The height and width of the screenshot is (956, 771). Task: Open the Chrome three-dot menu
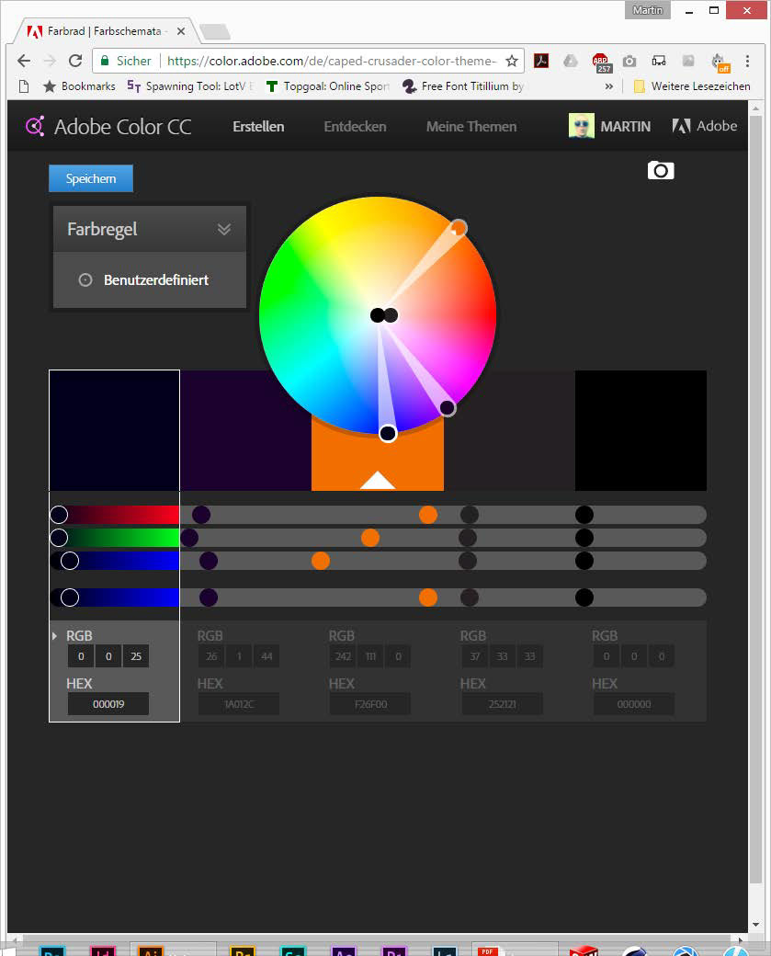(747, 61)
